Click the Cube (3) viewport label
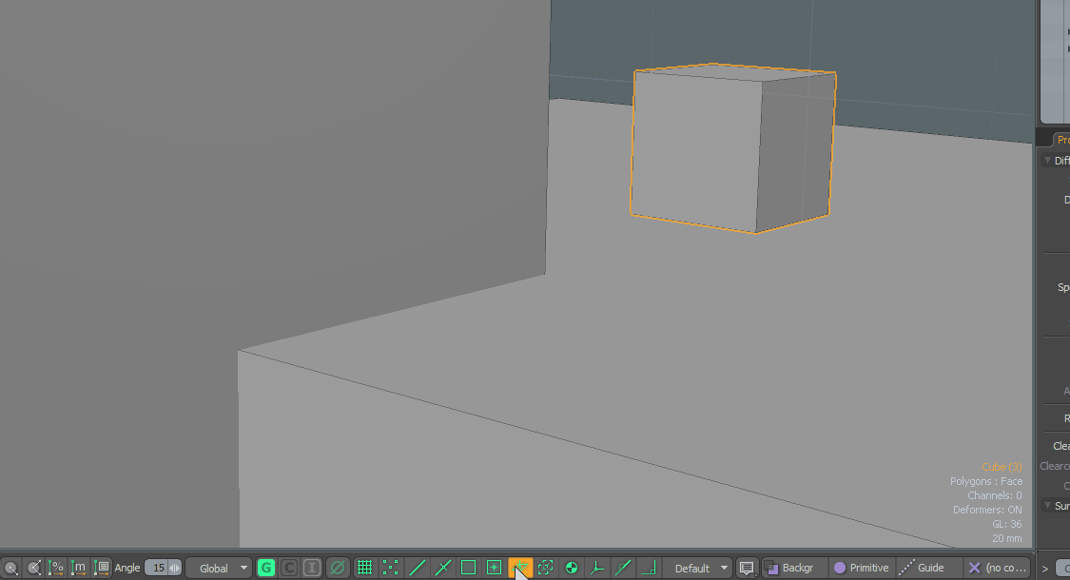Image resolution: width=1070 pixels, height=580 pixels. pos(1002,467)
